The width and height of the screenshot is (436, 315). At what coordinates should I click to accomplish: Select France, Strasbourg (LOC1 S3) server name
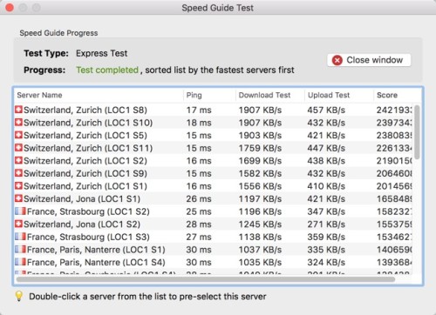pyautogui.click(x=88, y=238)
